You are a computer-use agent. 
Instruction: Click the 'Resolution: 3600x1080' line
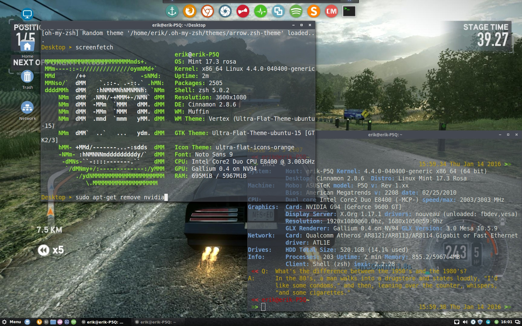210,97
